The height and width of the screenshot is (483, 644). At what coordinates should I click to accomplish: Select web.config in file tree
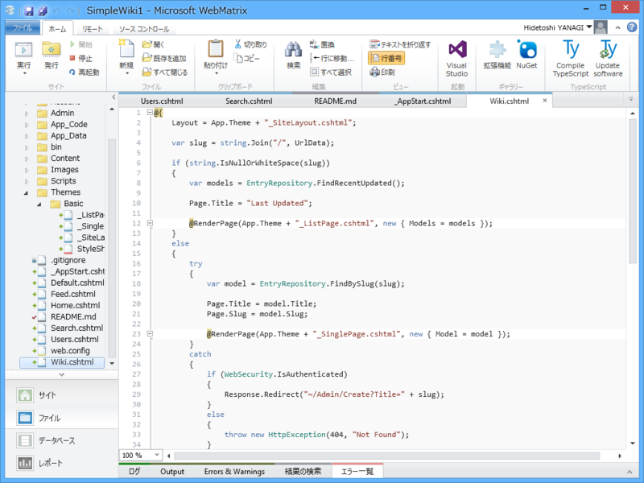tap(70, 351)
